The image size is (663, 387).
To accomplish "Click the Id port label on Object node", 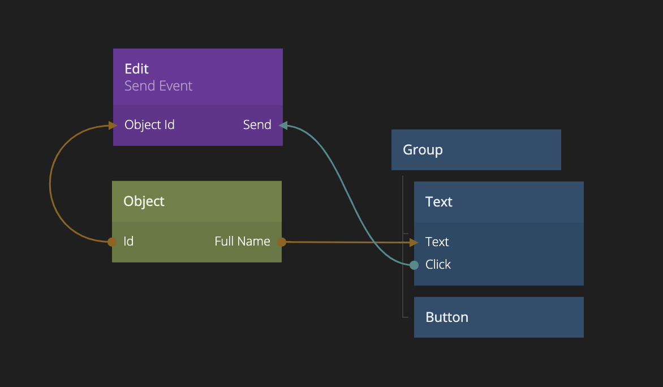I will 128,242.
